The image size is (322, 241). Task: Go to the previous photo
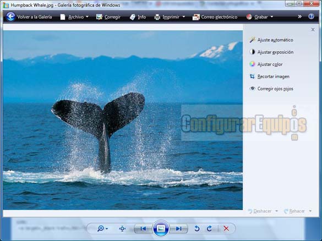click(x=143, y=228)
